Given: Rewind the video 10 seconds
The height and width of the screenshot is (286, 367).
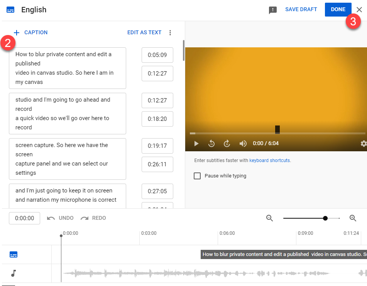Looking at the screenshot, I should 211,143.
